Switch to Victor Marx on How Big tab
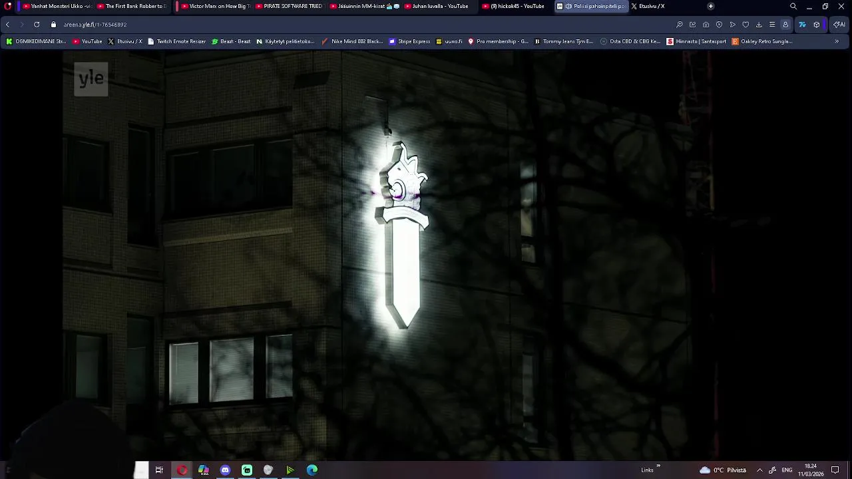The width and height of the screenshot is (852, 479). (x=215, y=6)
